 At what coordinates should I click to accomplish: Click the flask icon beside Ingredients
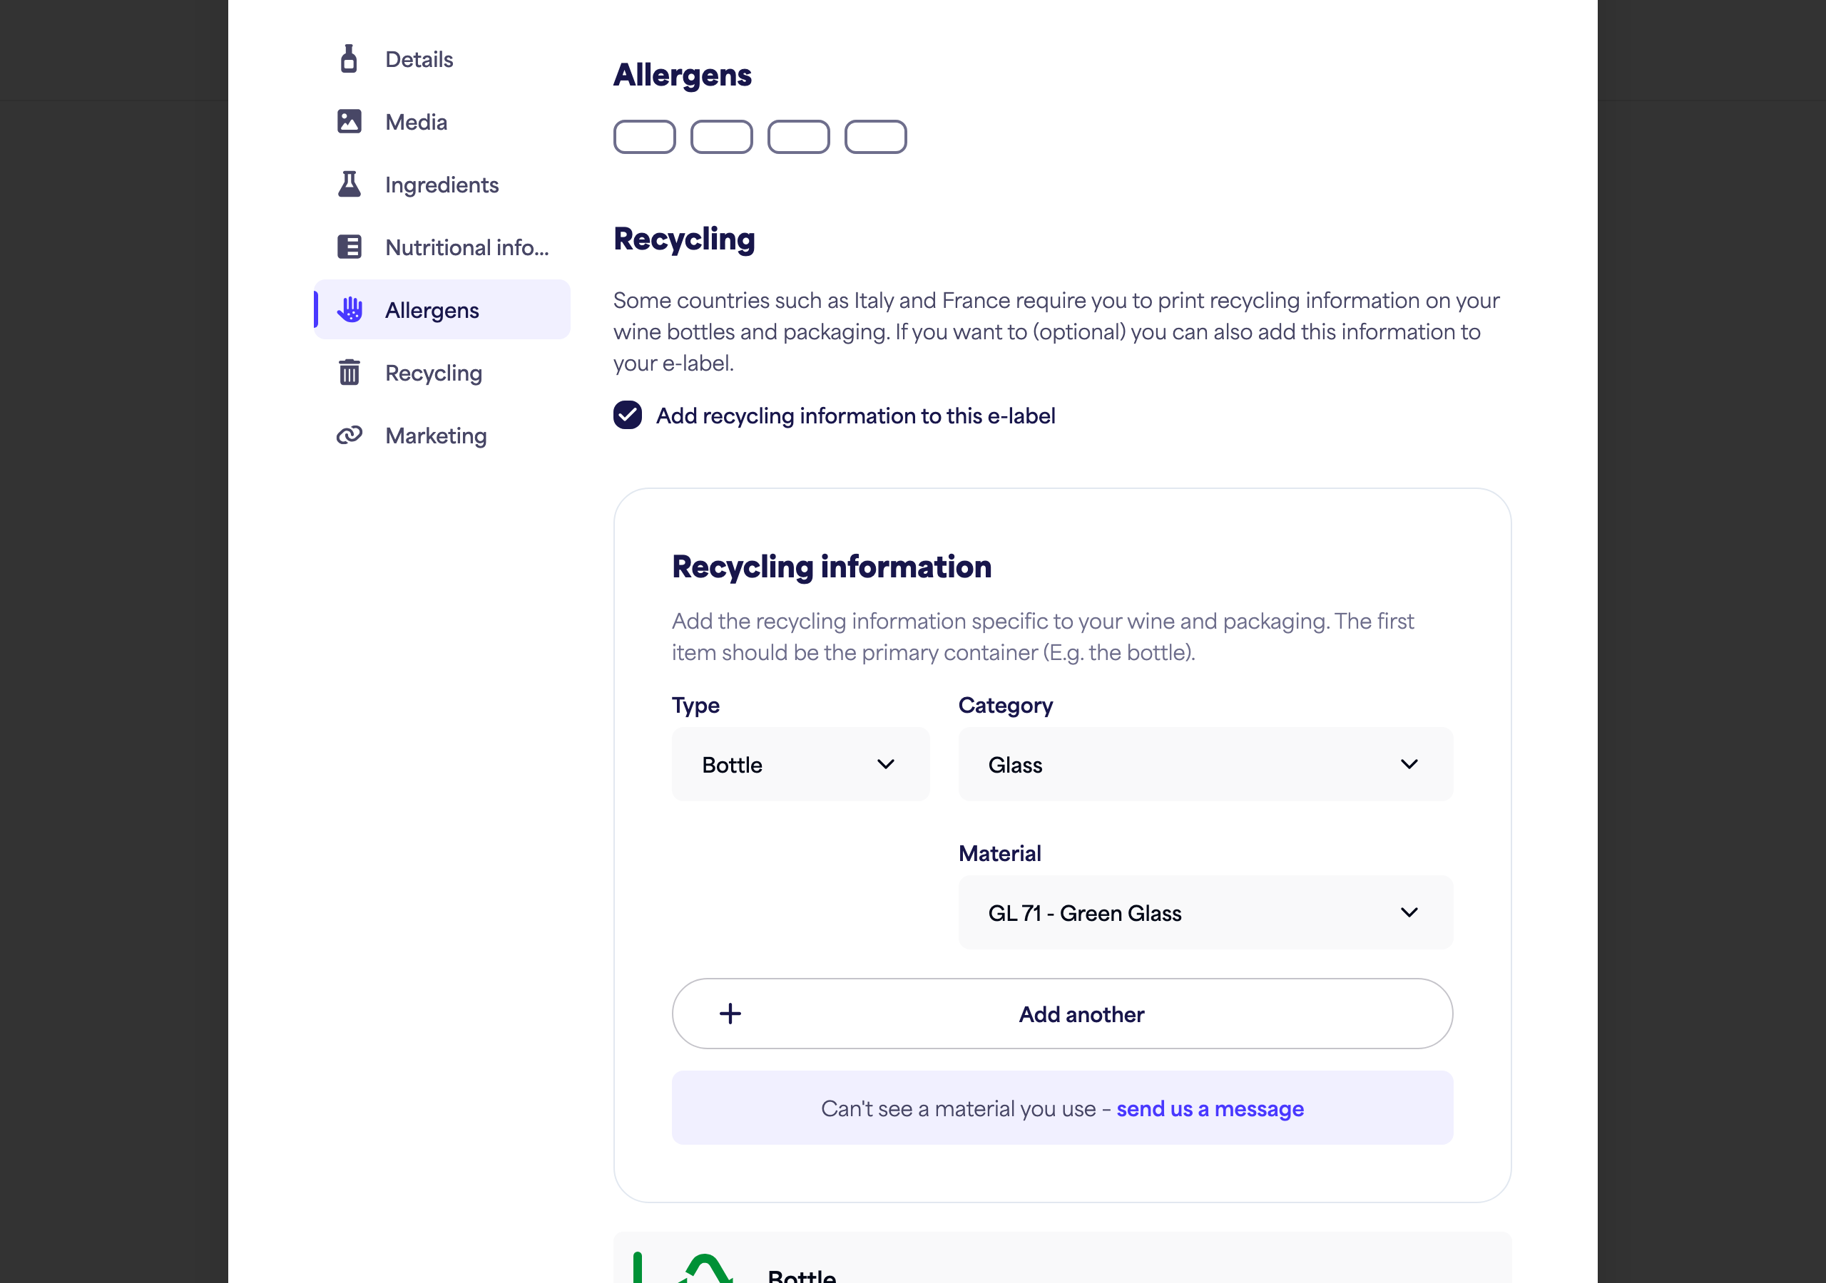coord(349,184)
